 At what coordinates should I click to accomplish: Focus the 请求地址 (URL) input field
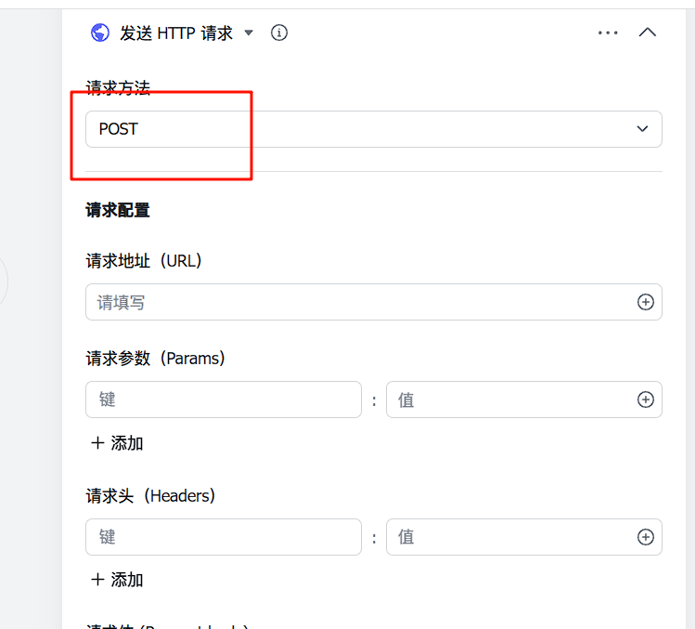point(374,302)
